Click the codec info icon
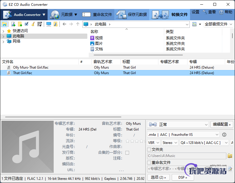 coord(224,135)
